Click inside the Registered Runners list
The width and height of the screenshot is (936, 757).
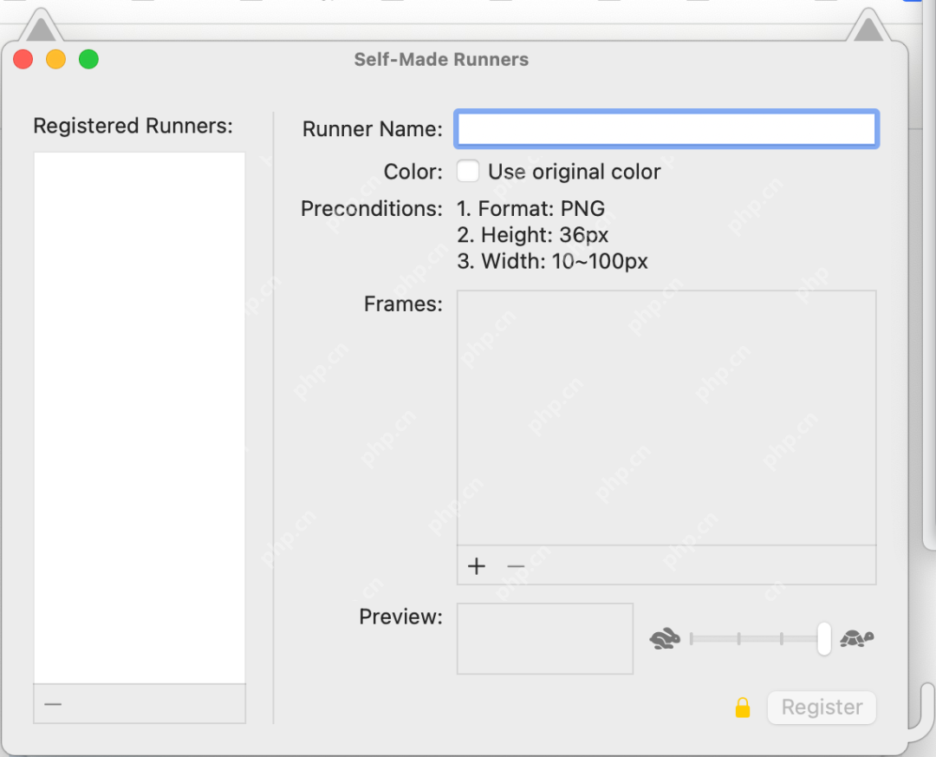[140, 417]
